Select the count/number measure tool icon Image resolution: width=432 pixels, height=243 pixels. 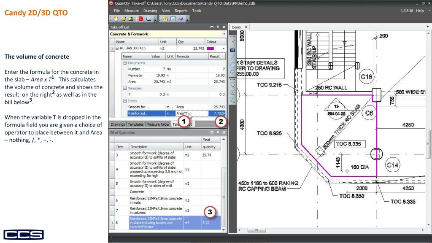(x=232, y=50)
